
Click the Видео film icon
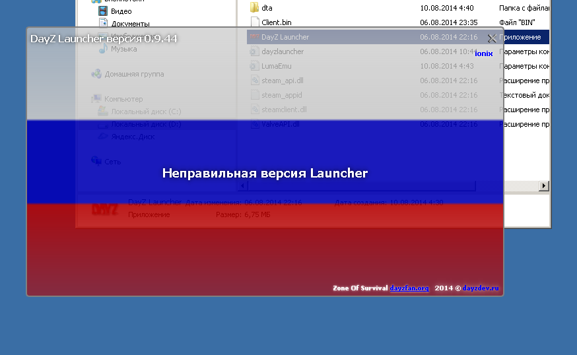(103, 11)
